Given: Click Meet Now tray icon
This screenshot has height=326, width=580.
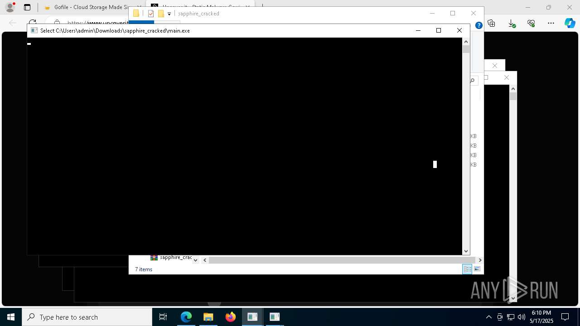Looking at the screenshot, I should click(x=500, y=317).
